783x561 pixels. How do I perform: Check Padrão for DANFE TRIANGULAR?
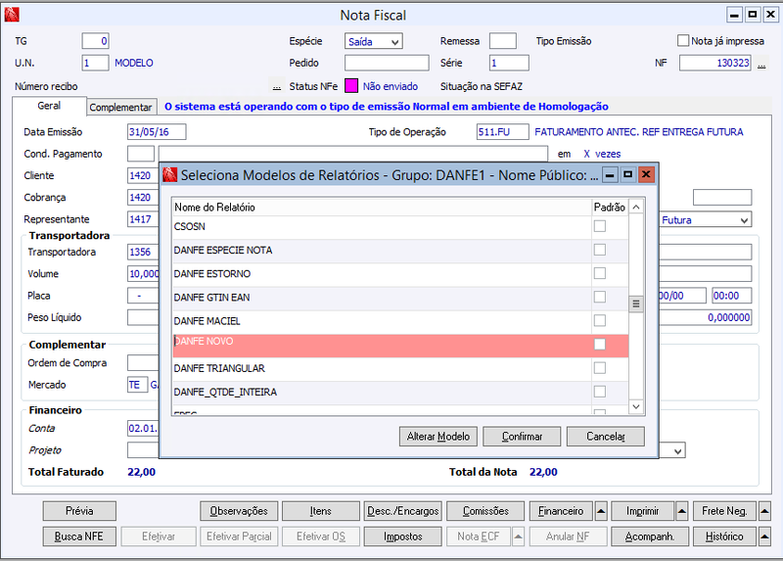coord(600,368)
